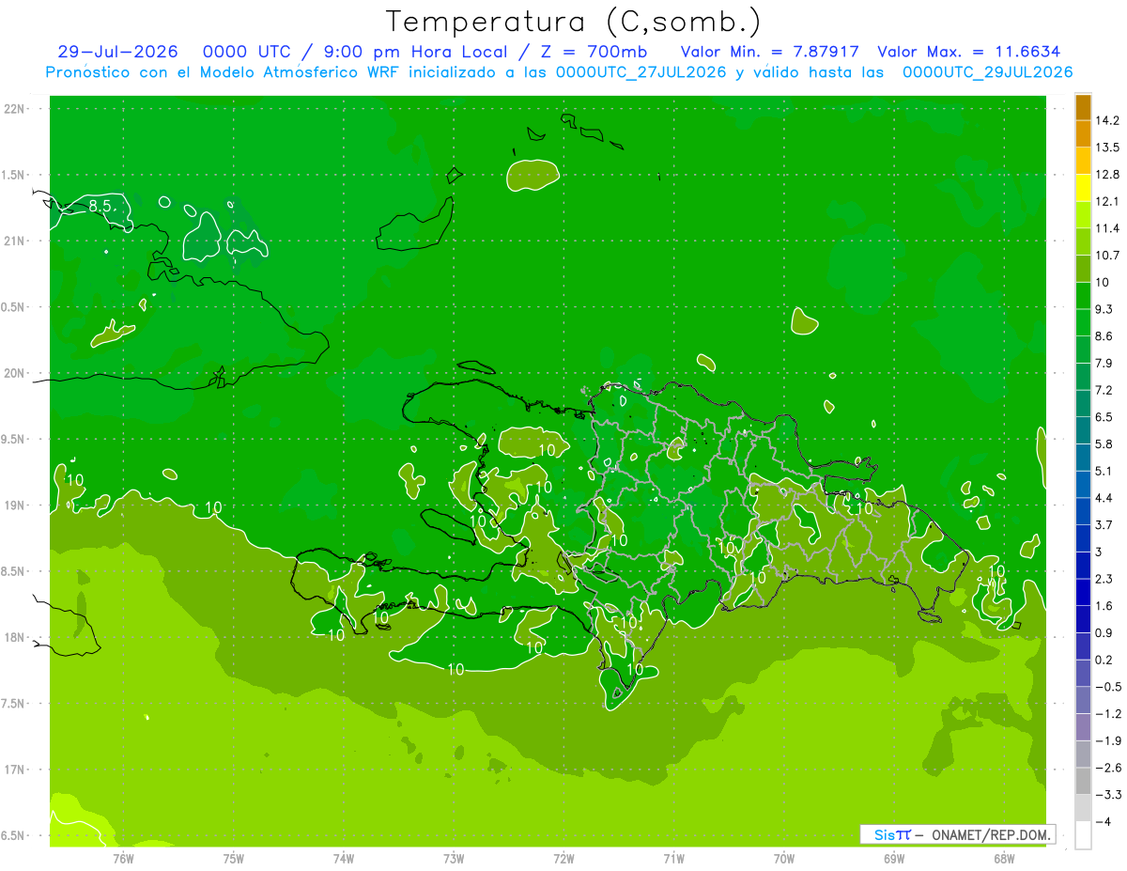Screen dimensions: 1127x871
Task: Click legend value "12.8"
Action: pyautogui.click(x=1107, y=174)
